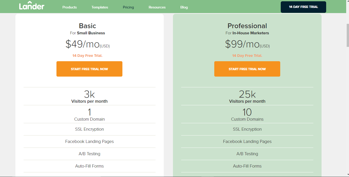Open the Products menu
Image resolution: width=349 pixels, height=177 pixels.
pyautogui.click(x=70, y=7)
